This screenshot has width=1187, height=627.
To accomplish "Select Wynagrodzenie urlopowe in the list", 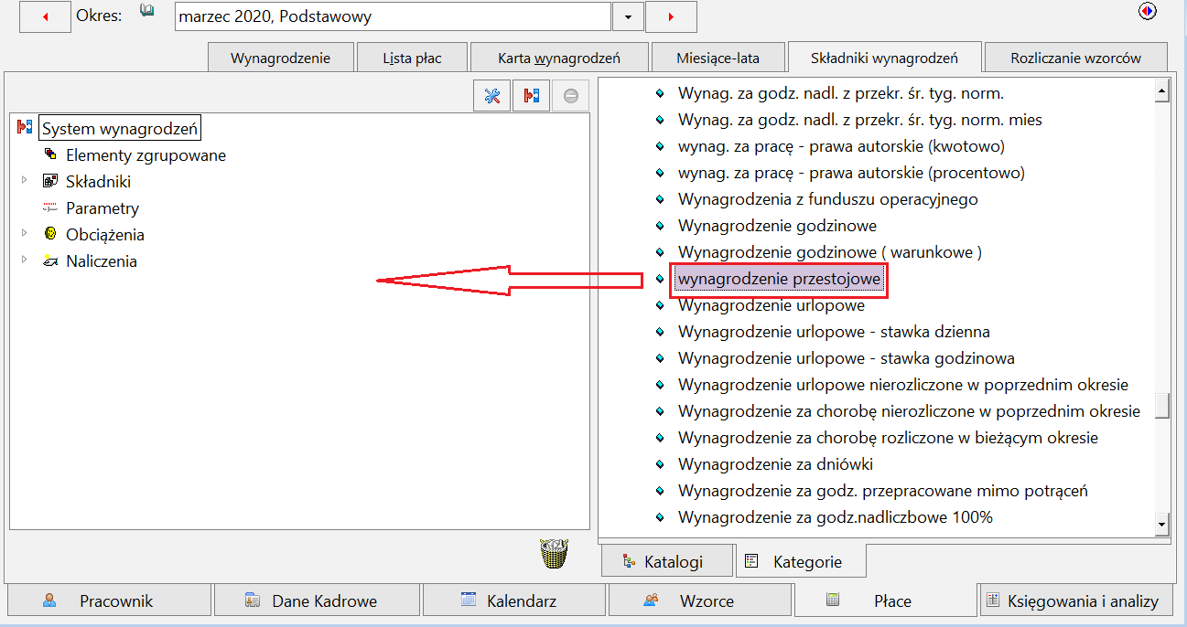I will point(771,305).
